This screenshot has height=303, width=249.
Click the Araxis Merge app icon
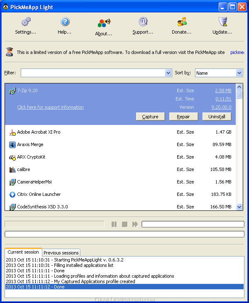point(12,144)
